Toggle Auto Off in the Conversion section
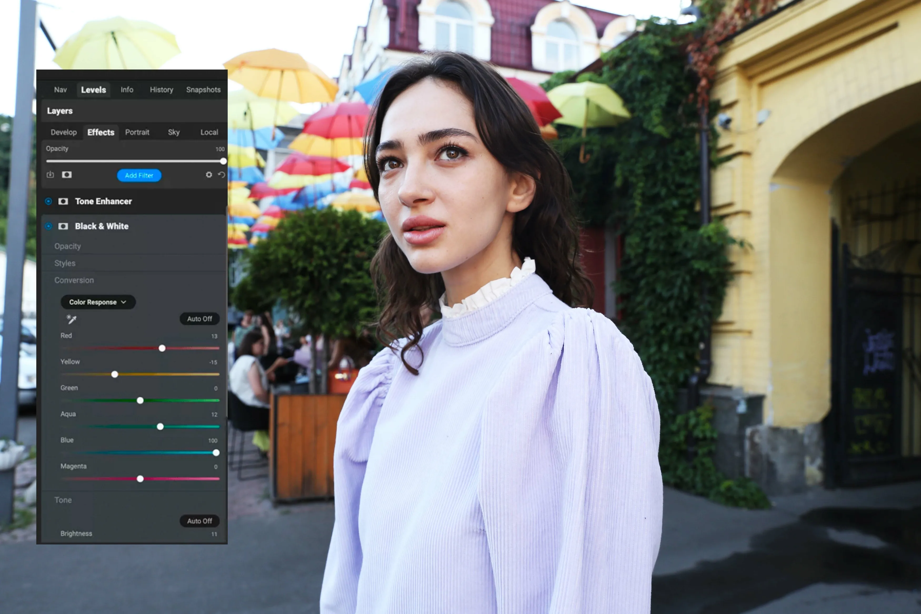 click(x=199, y=319)
